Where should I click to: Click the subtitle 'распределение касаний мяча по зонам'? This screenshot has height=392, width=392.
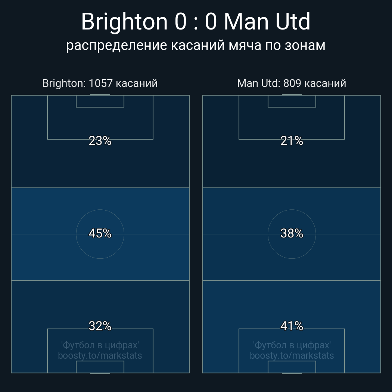[x=196, y=45]
